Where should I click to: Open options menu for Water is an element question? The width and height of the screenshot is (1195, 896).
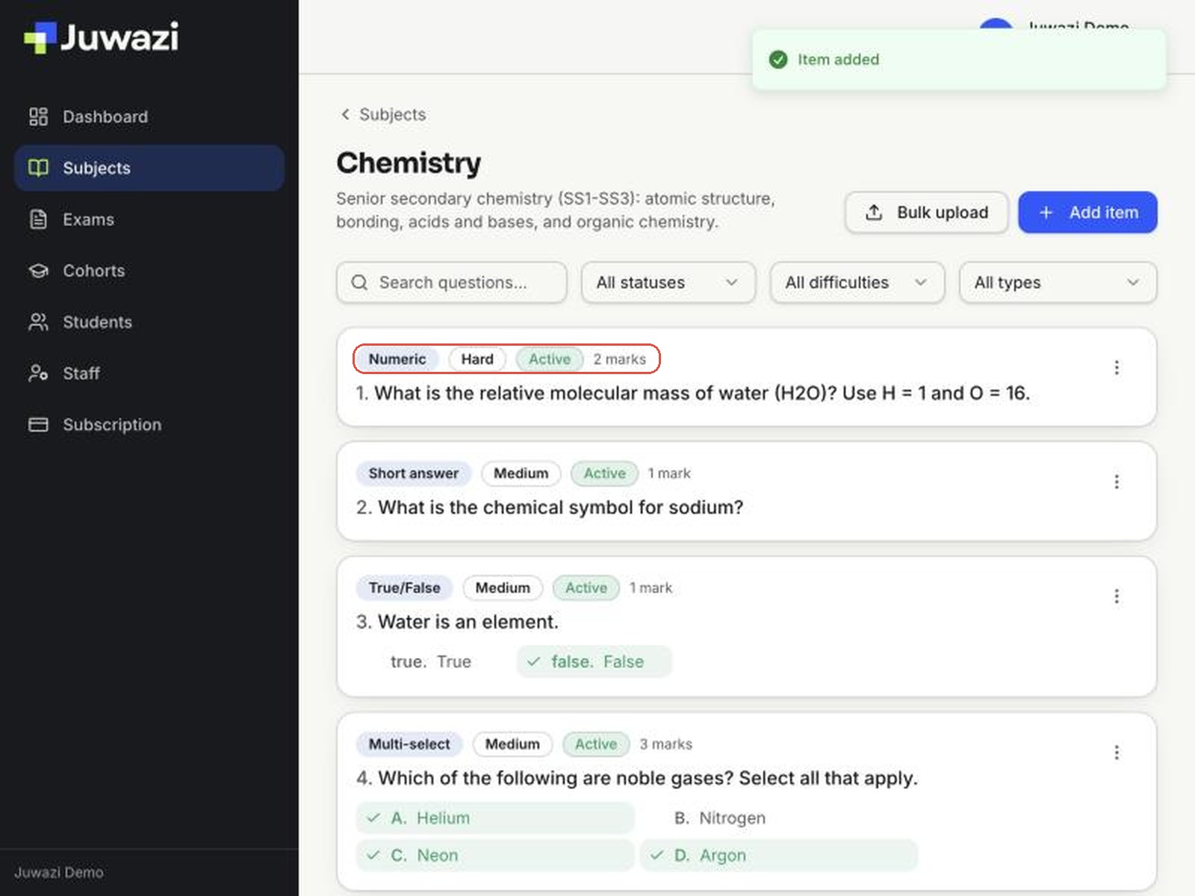coord(1117,596)
